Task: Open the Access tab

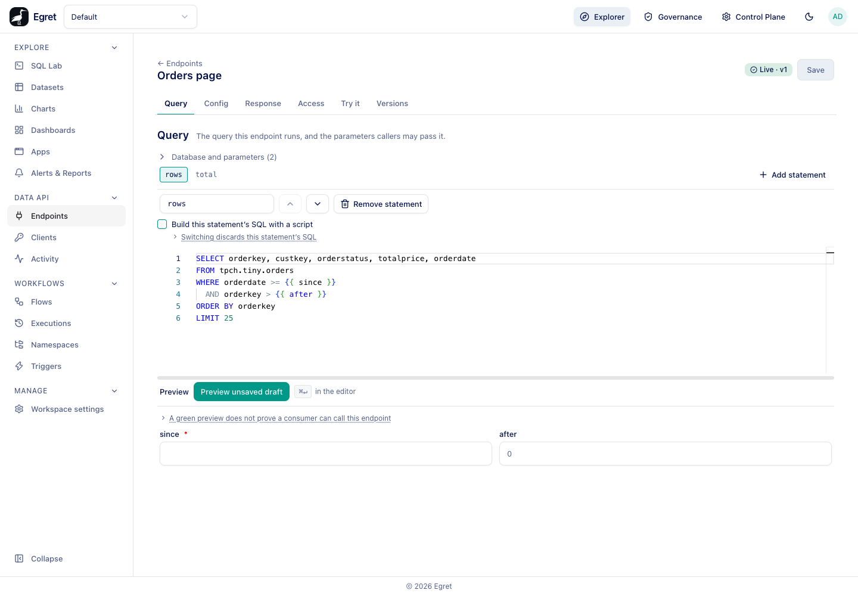Action: coord(311,104)
